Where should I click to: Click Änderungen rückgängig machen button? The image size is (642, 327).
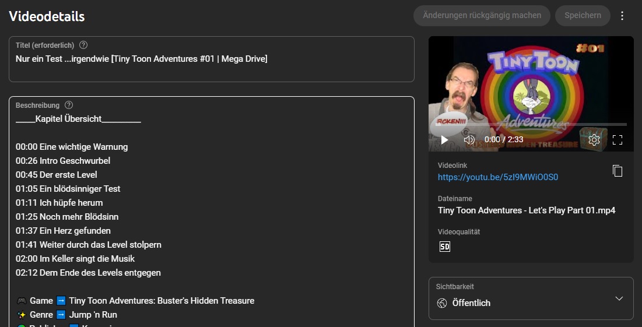(482, 16)
